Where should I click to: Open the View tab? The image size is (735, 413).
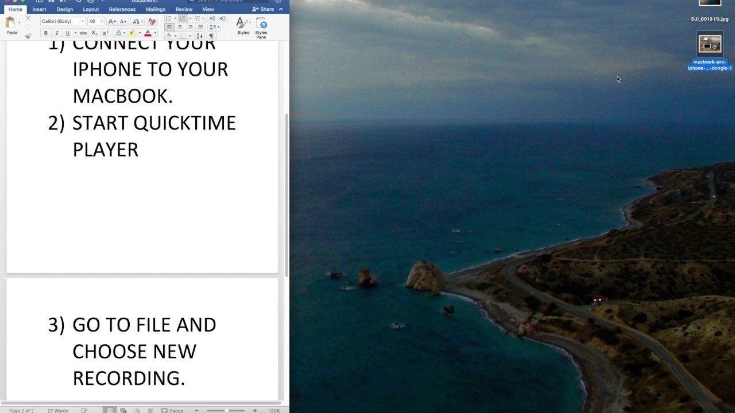coord(208,9)
